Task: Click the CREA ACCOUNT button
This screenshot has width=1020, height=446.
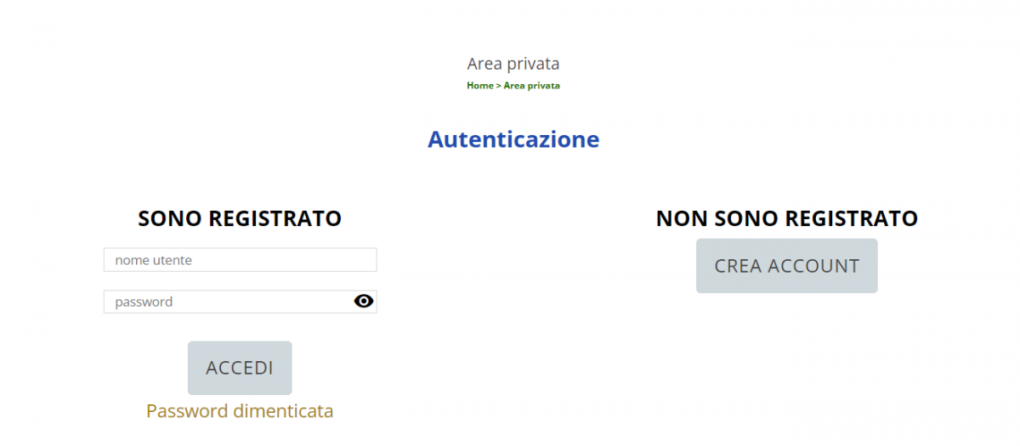Action: [x=787, y=266]
